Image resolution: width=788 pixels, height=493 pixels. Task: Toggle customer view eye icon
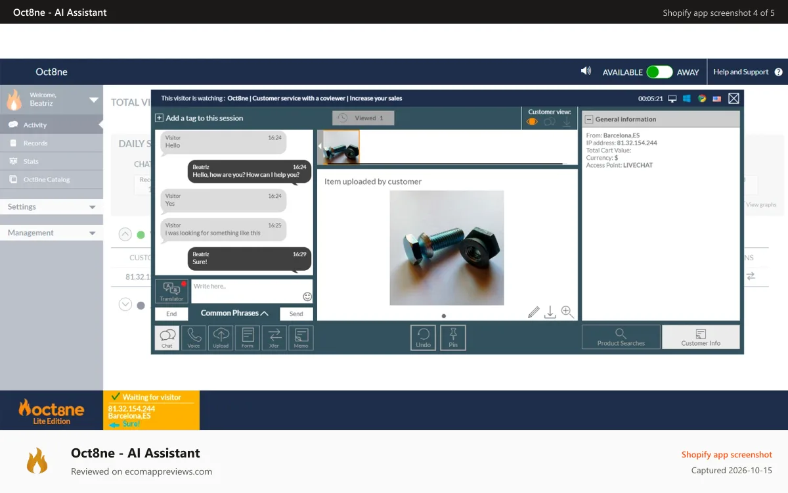pos(533,122)
